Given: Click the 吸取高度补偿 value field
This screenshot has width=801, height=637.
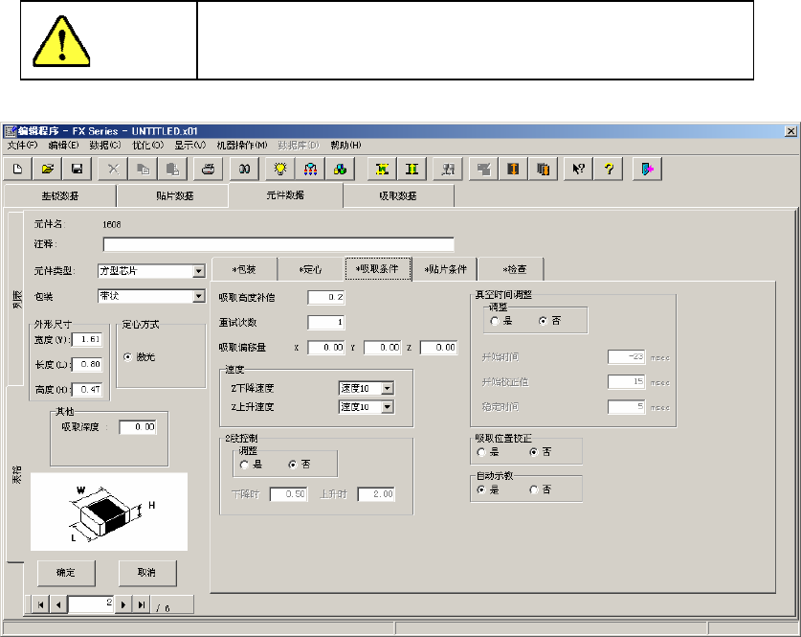Looking at the screenshot, I should click(326, 297).
